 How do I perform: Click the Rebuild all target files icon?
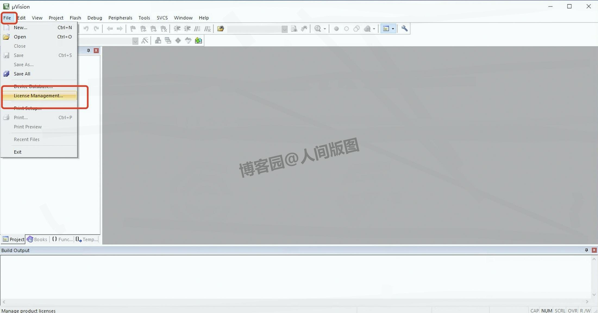coord(168,40)
